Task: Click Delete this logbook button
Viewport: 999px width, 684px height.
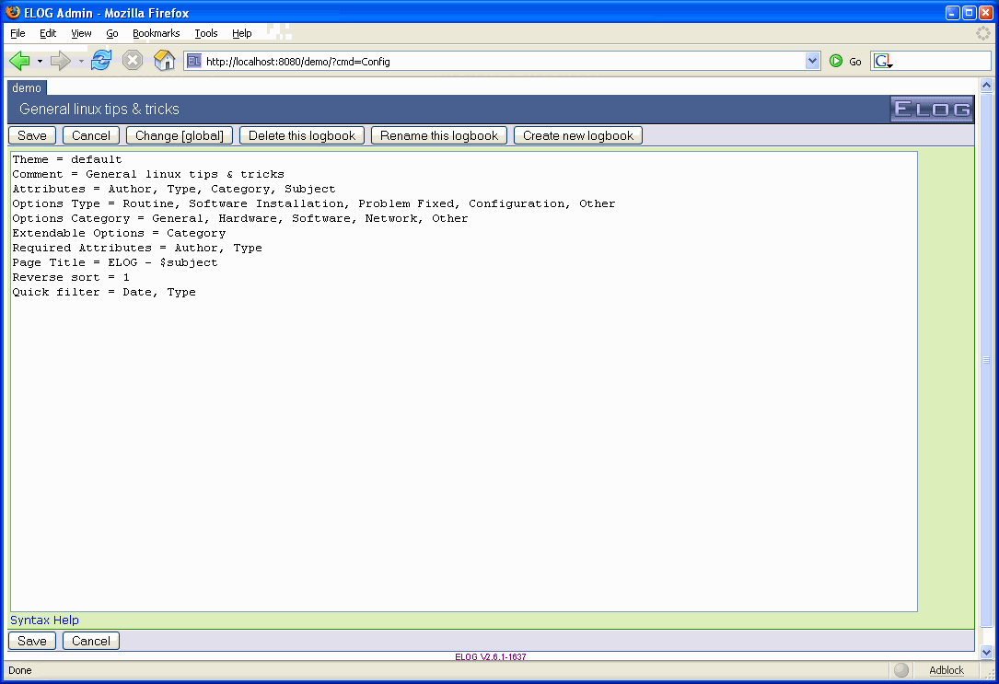Action: coord(302,135)
